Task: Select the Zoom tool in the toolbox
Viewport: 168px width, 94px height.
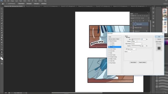Action: pos(2,55)
